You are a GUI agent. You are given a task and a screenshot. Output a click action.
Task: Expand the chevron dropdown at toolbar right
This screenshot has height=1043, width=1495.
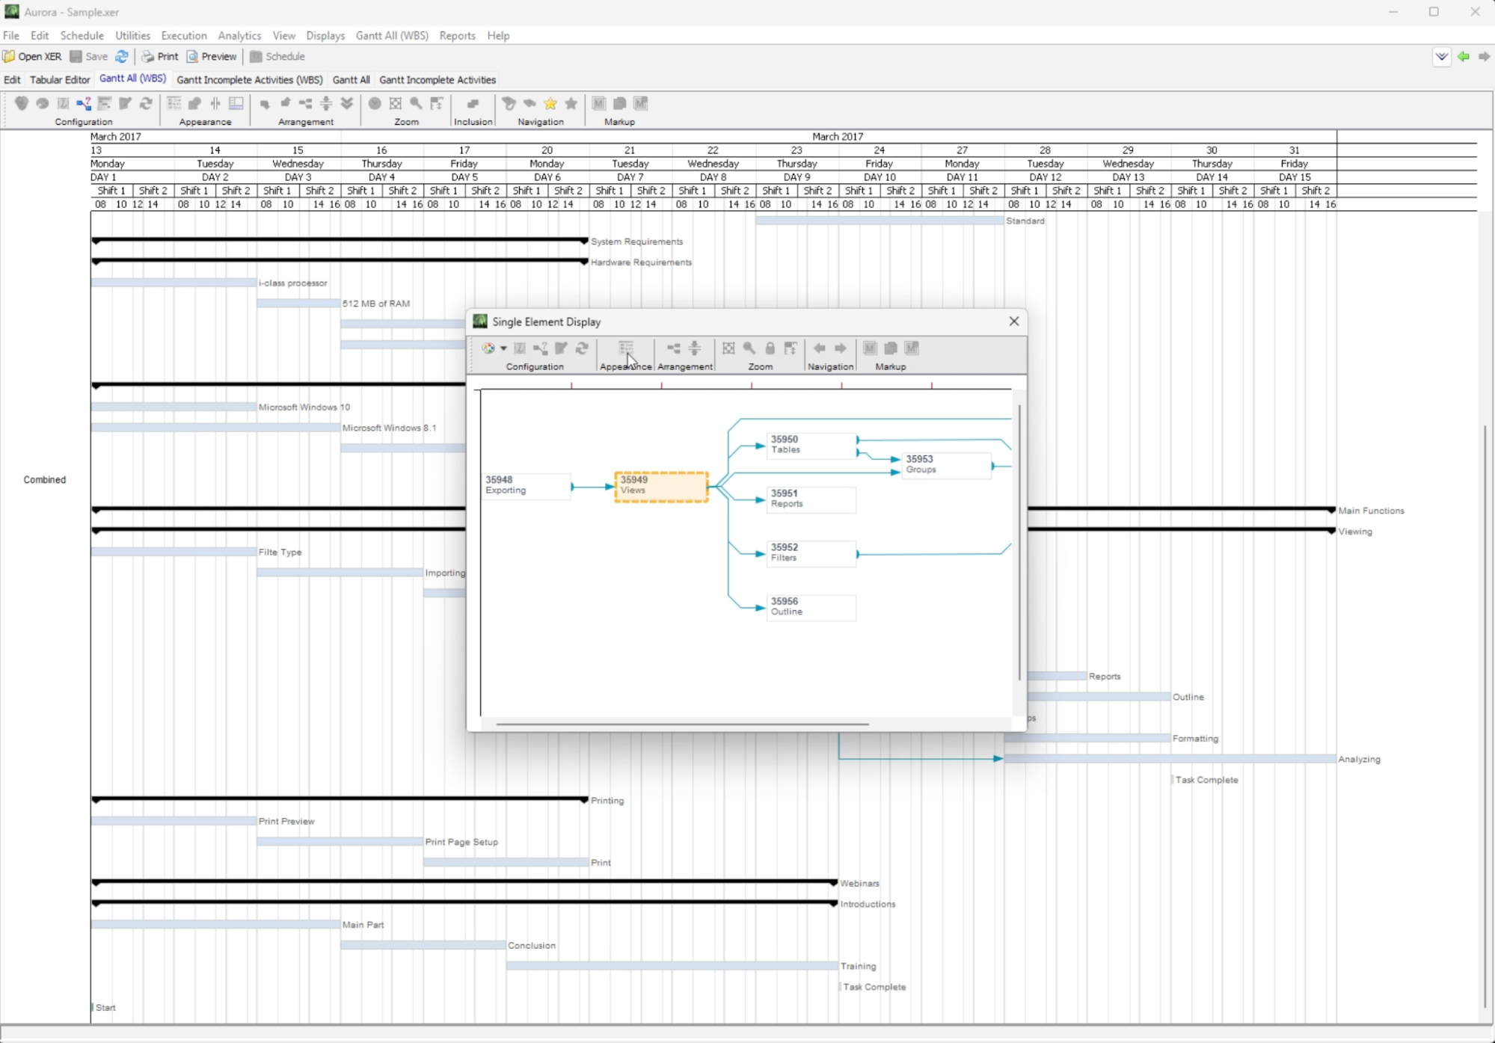tap(1441, 57)
